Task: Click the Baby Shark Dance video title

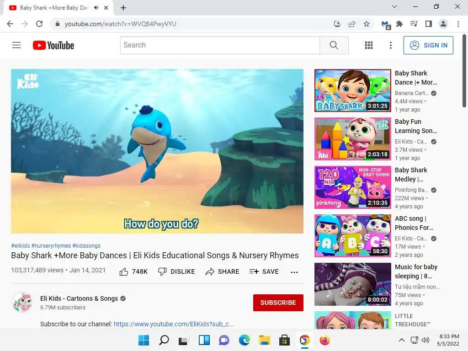Action: 416,78
